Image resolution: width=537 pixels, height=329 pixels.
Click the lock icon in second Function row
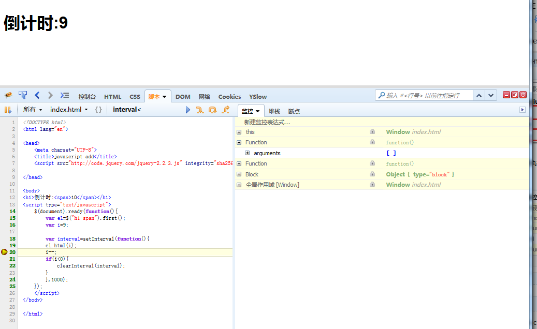click(x=372, y=163)
